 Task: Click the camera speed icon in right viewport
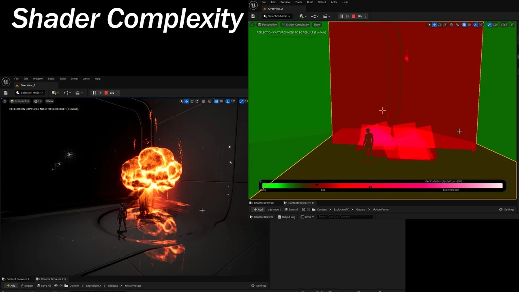pyautogui.click(x=504, y=25)
